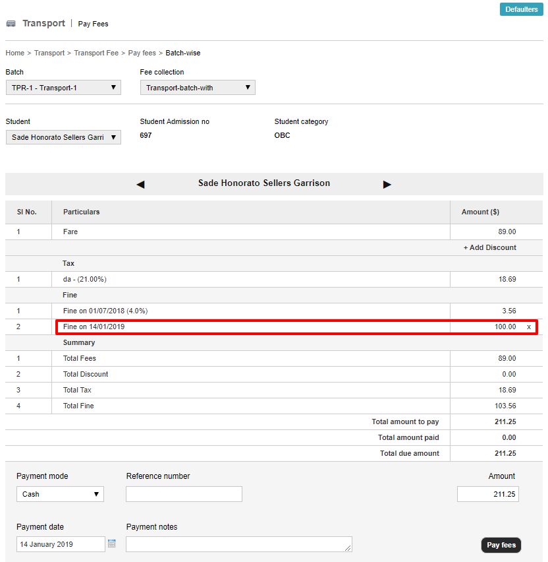This screenshot has height=562, width=548.
Task: Click the Total Tax summary row
Action: click(x=274, y=390)
